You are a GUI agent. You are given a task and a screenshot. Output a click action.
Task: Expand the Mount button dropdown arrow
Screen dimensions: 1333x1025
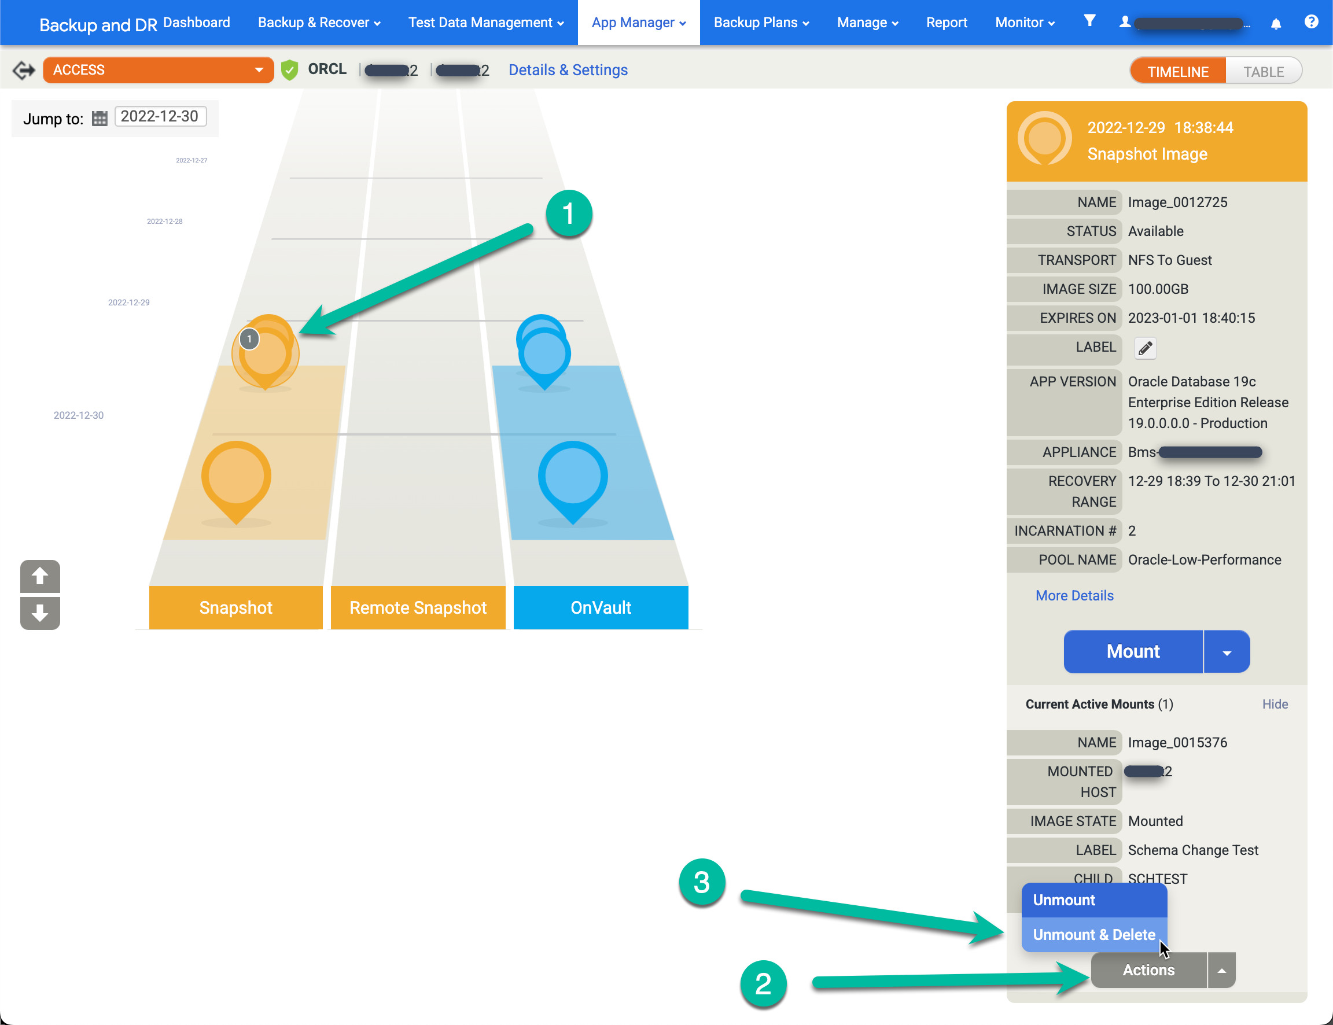point(1227,650)
